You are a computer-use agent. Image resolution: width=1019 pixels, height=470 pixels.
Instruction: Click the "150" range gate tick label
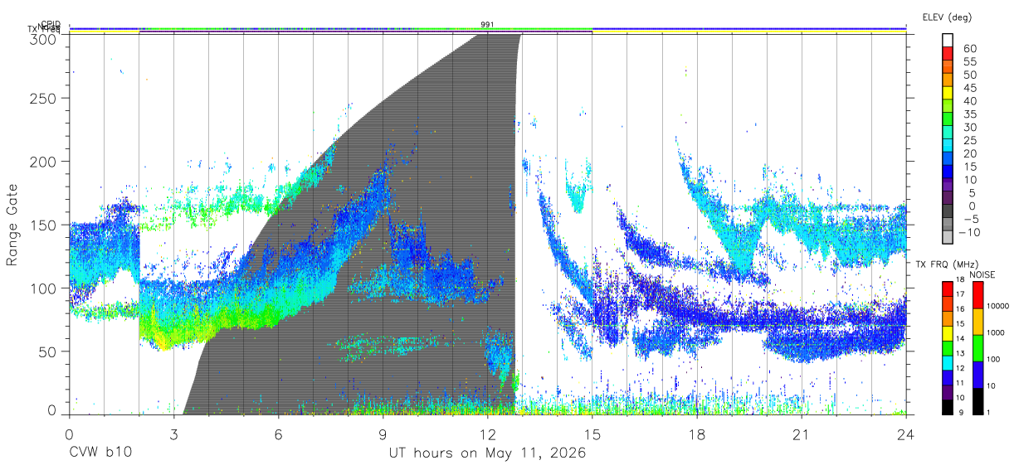point(45,225)
